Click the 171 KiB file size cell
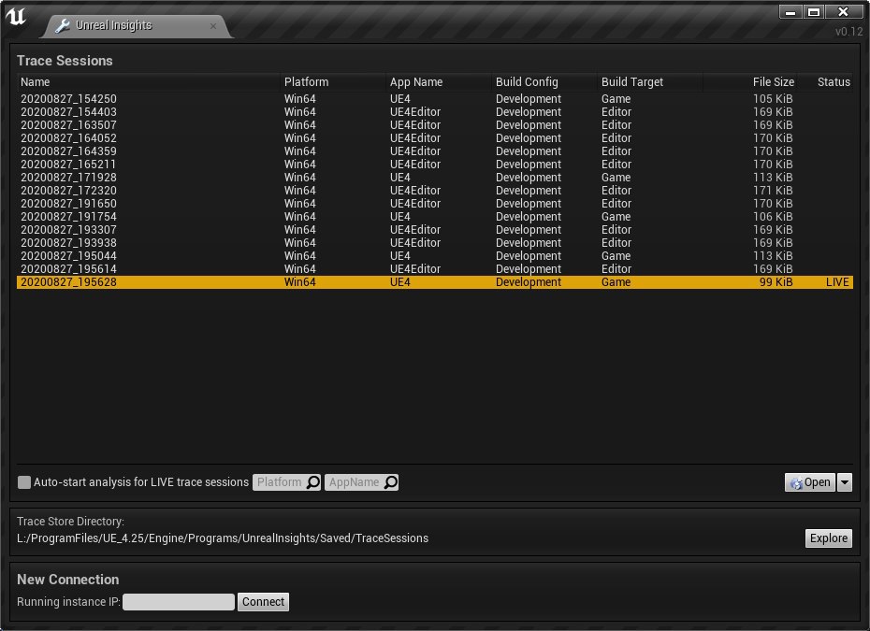This screenshot has width=870, height=631. 773,190
